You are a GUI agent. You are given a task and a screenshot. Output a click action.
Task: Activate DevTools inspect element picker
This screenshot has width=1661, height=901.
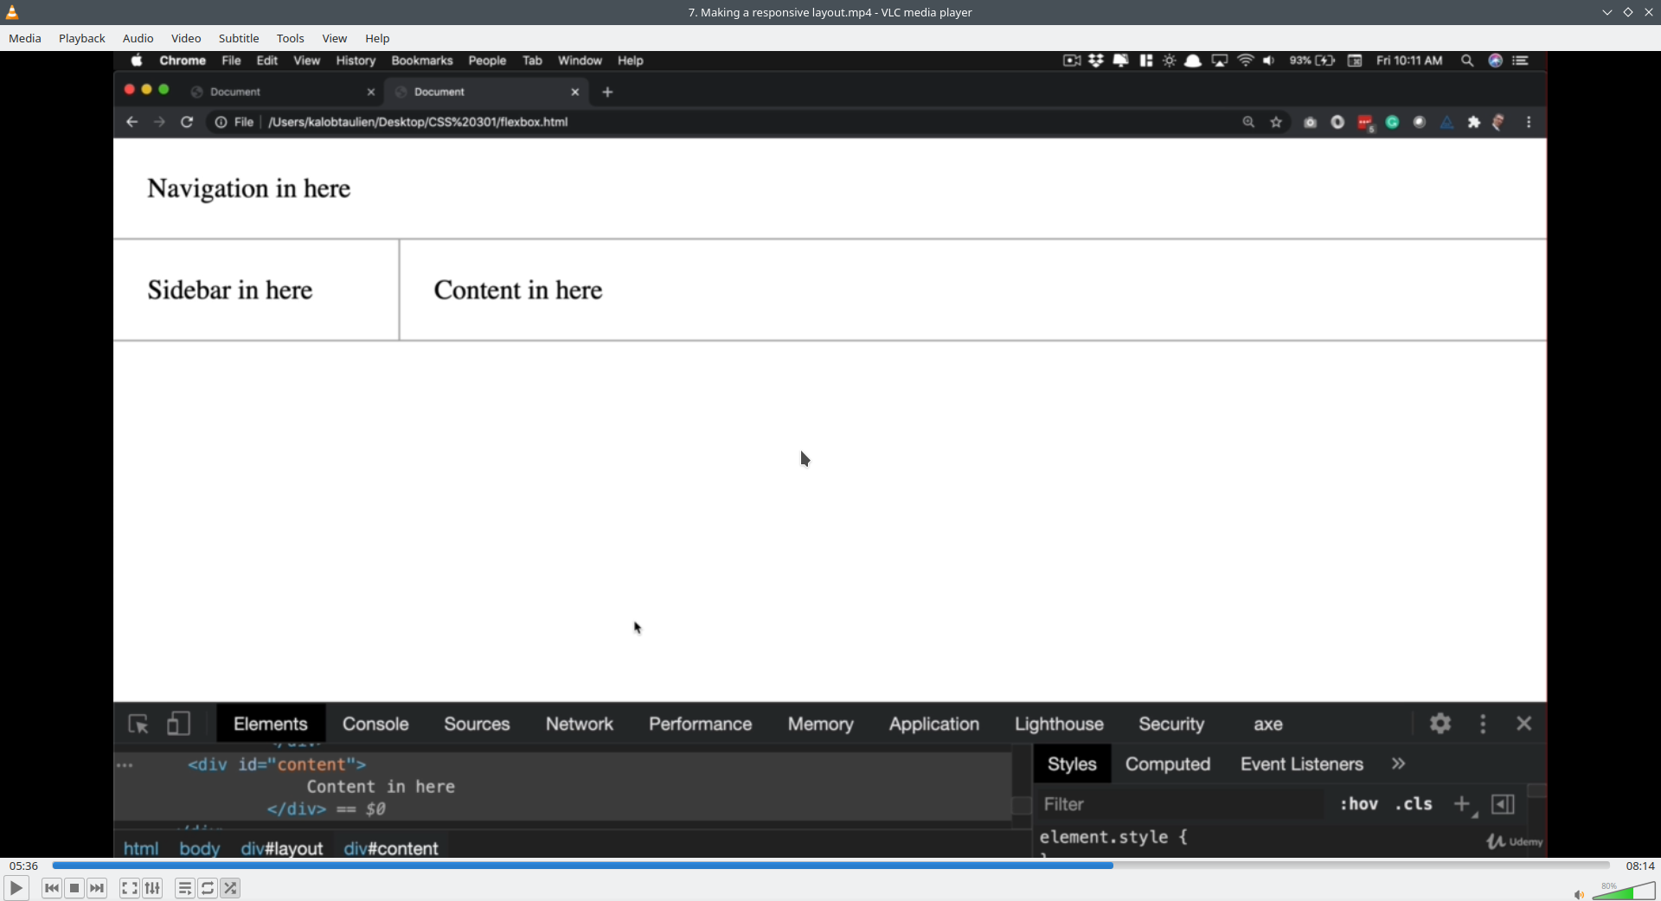pos(138,724)
